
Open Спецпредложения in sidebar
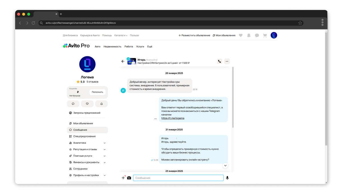[x=84, y=136]
